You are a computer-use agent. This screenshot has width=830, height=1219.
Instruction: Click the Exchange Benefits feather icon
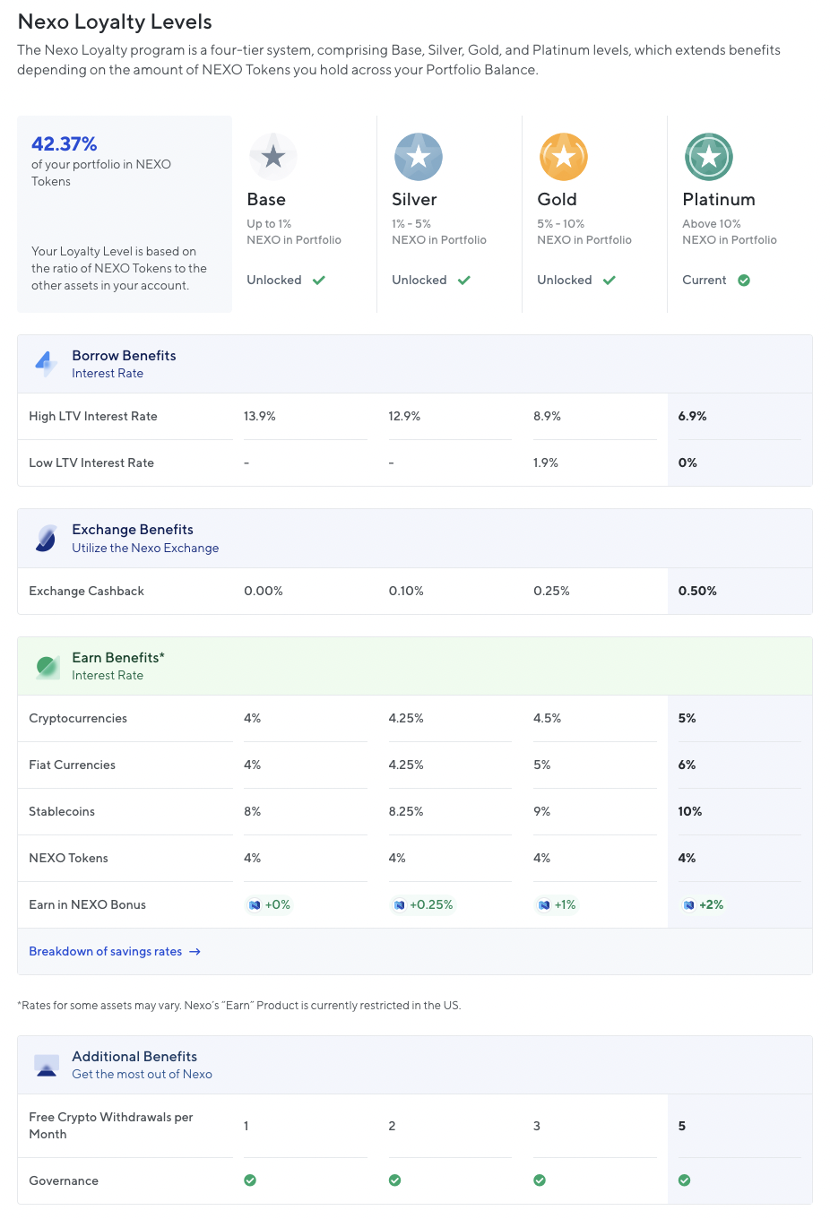tap(46, 538)
